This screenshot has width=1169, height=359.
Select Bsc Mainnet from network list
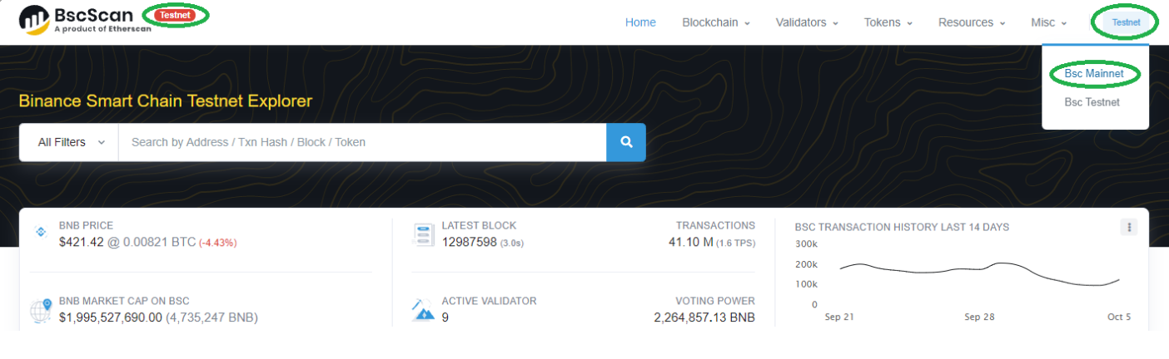[1094, 74]
